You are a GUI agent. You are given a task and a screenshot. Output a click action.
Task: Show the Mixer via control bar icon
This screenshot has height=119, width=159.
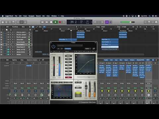coord(22,22)
